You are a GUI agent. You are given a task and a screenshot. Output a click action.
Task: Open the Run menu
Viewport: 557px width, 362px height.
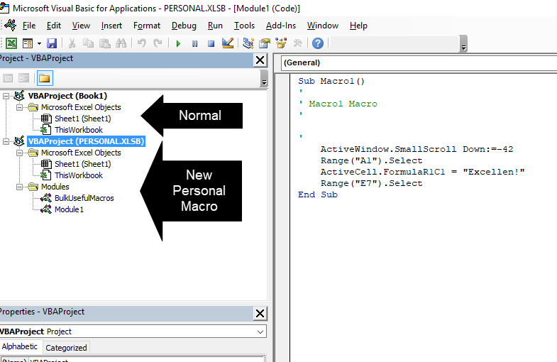pos(215,26)
